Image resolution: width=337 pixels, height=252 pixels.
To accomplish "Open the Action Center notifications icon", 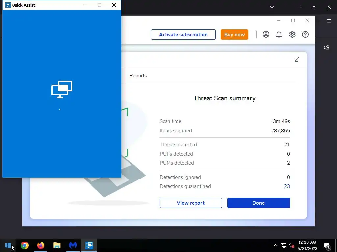I will 326,246.
